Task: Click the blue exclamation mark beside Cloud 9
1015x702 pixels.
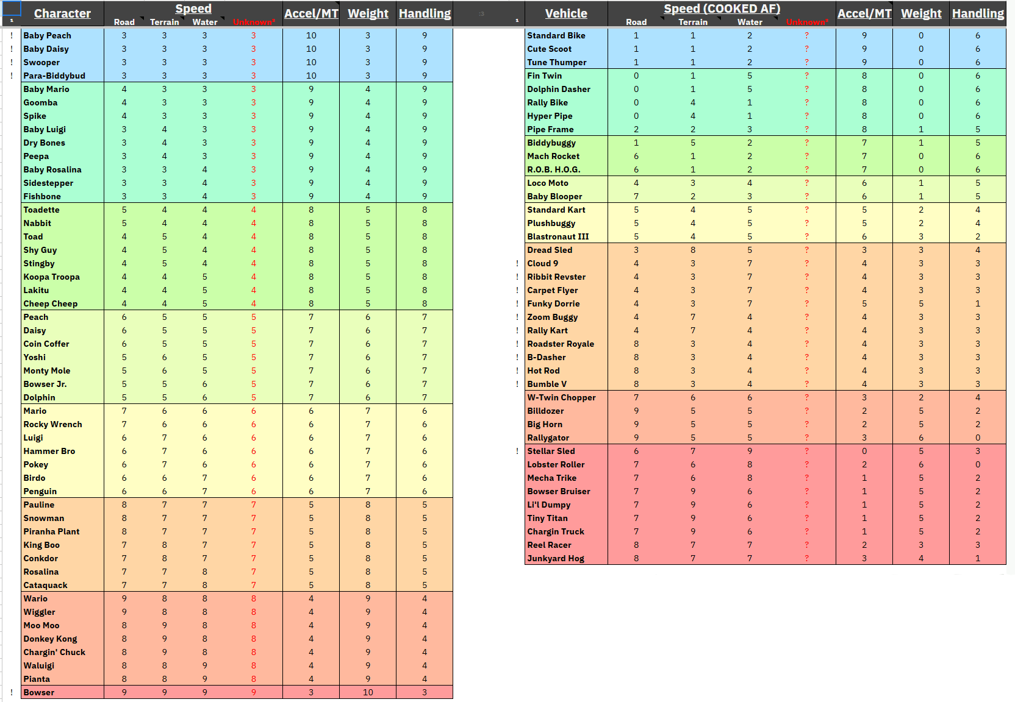Action: click(x=517, y=263)
